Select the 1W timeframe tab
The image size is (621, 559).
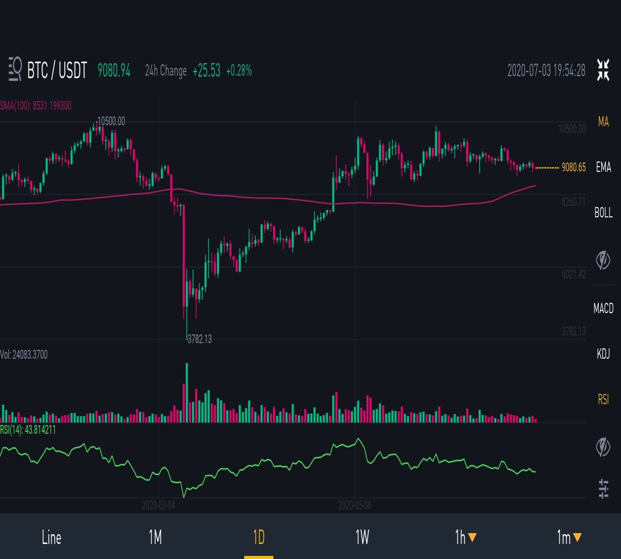pyautogui.click(x=362, y=537)
